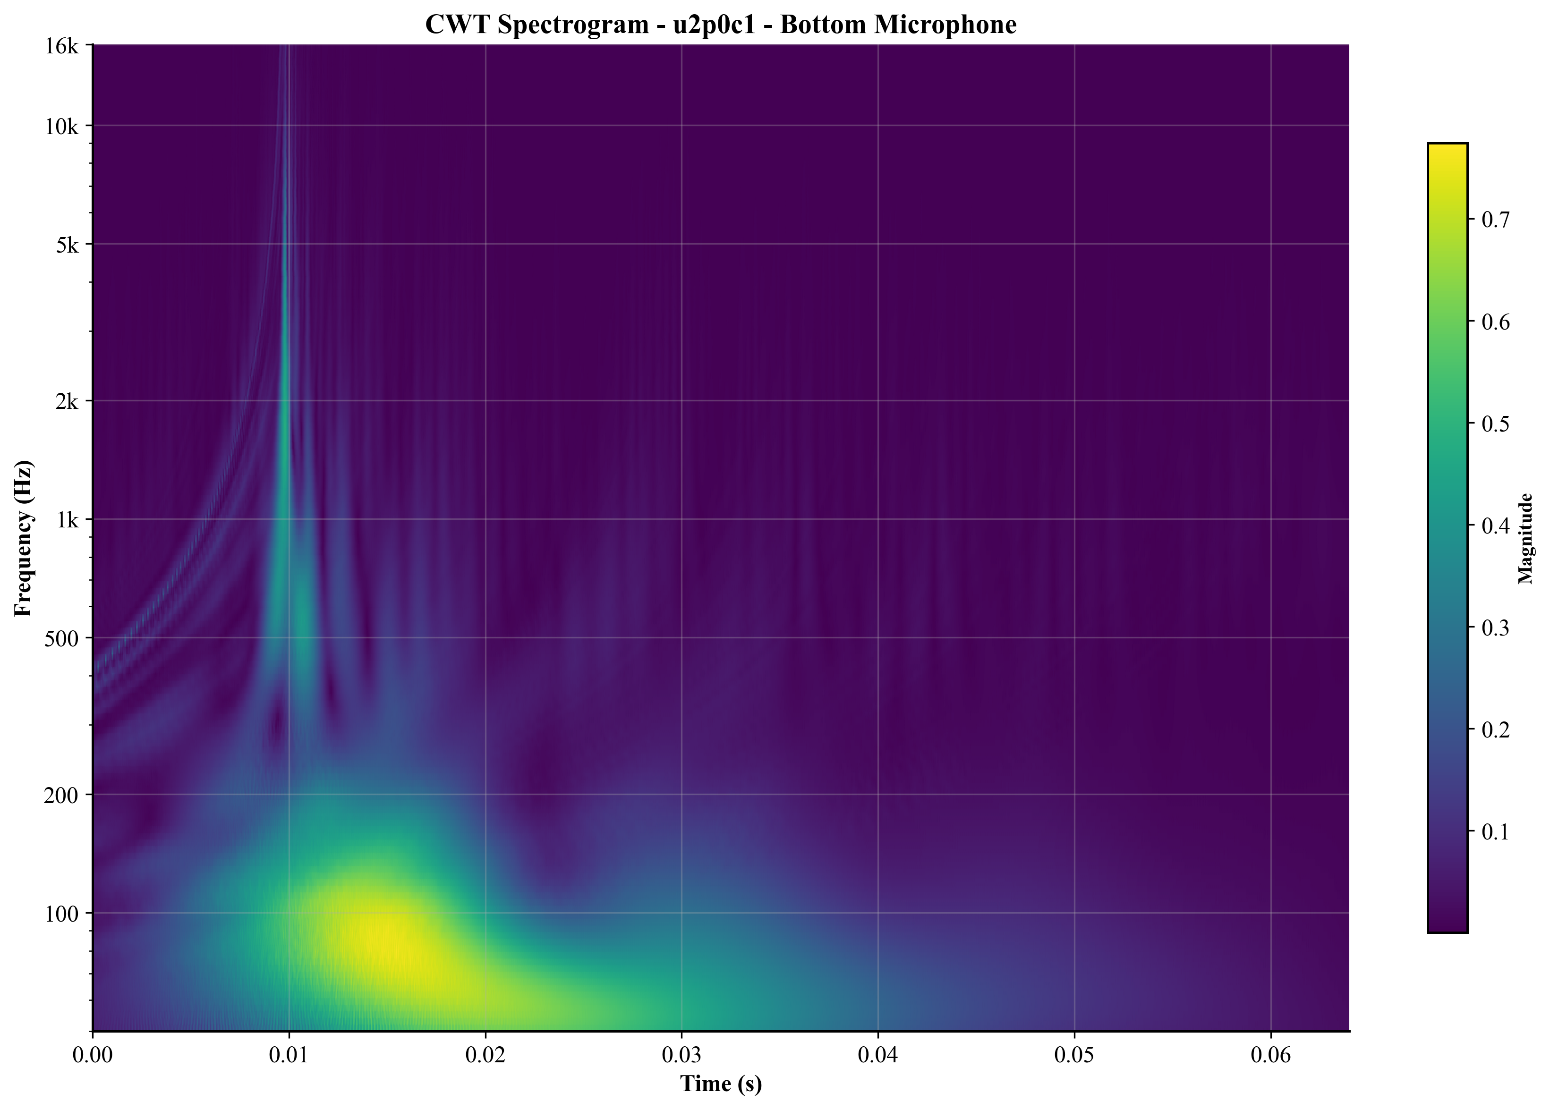Click the "0.1" colorbar tick label

[x=1495, y=831]
